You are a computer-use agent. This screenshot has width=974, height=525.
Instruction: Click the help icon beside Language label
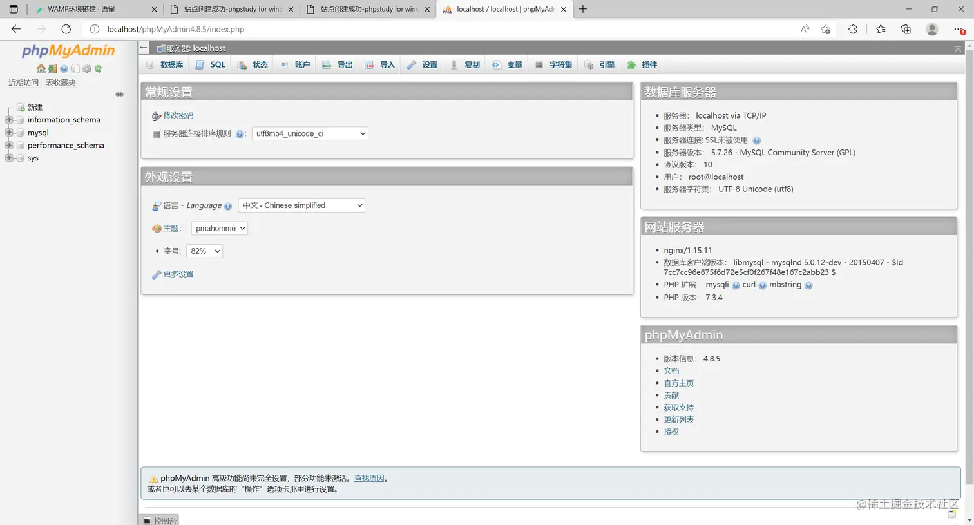pyautogui.click(x=227, y=206)
